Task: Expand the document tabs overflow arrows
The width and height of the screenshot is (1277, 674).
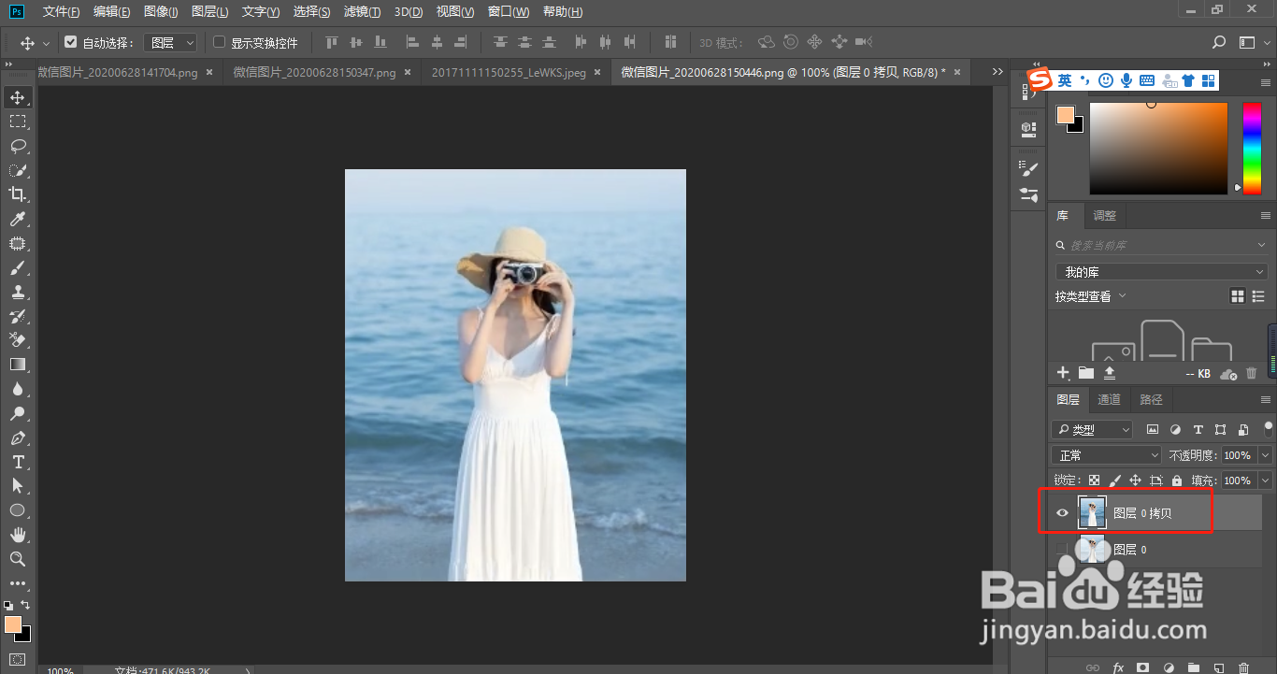Action: click(997, 72)
